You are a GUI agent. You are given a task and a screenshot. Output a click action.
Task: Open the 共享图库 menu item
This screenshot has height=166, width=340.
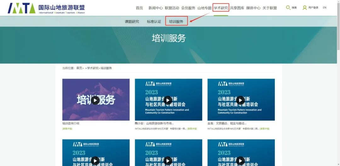pyautogui.click(x=237, y=8)
